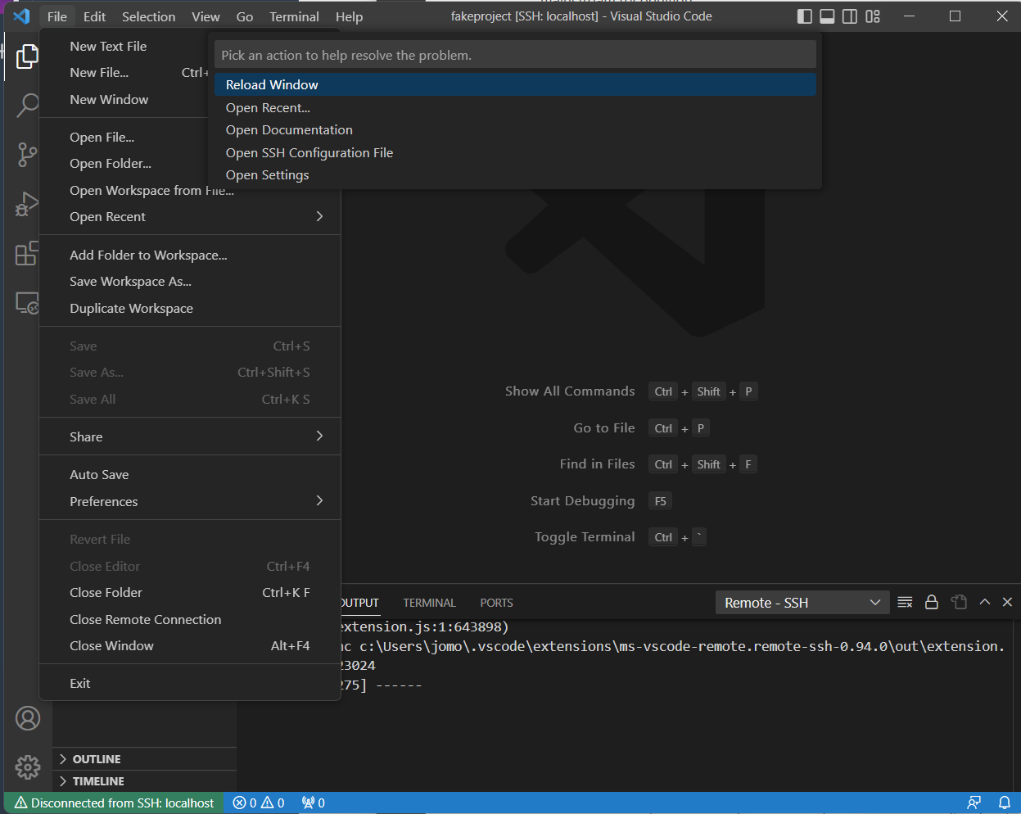This screenshot has width=1021, height=814.
Task: Choose Close Folder
Action: point(190,592)
